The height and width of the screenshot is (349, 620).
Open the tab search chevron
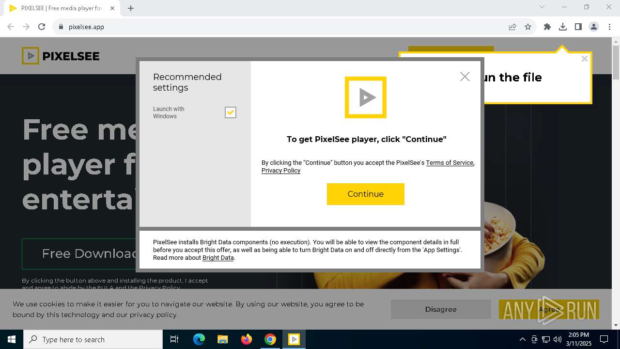[542, 7]
